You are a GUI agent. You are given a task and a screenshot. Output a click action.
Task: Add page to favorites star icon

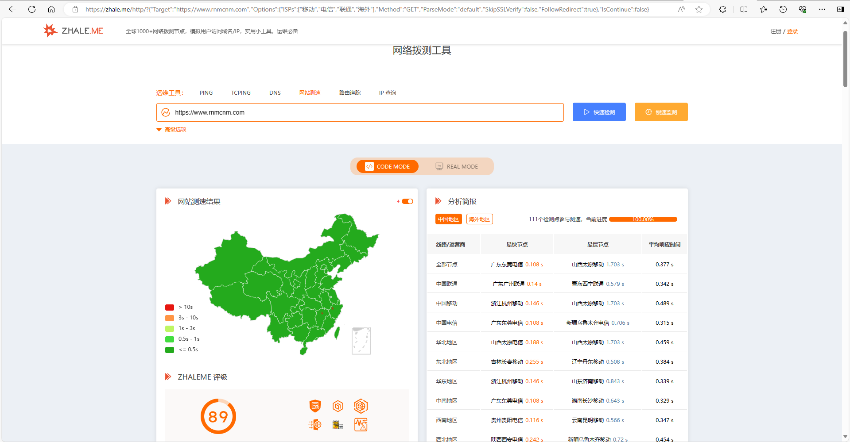coord(699,9)
